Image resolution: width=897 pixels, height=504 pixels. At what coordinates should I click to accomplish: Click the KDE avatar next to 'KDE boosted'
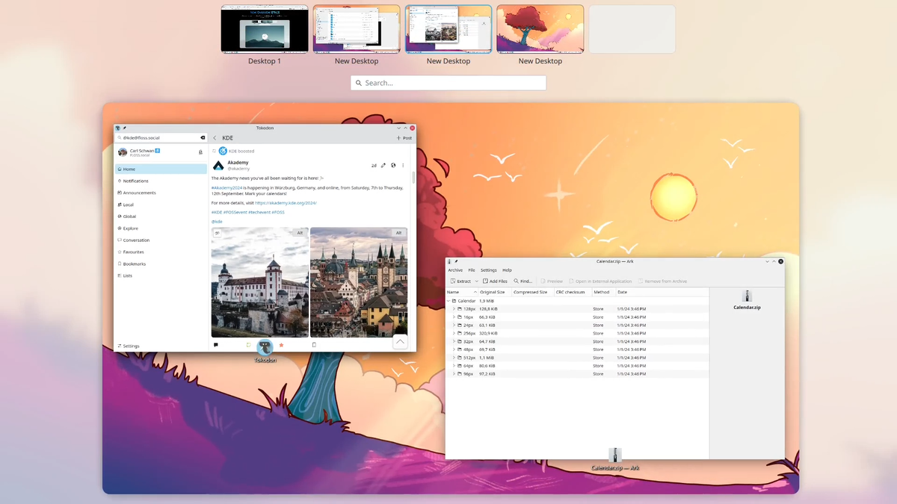[223, 151]
